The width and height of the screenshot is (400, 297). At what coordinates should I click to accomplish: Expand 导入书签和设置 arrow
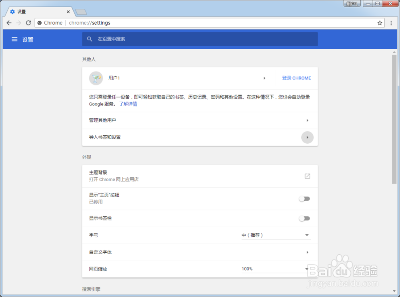pyautogui.click(x=307, y=137)
